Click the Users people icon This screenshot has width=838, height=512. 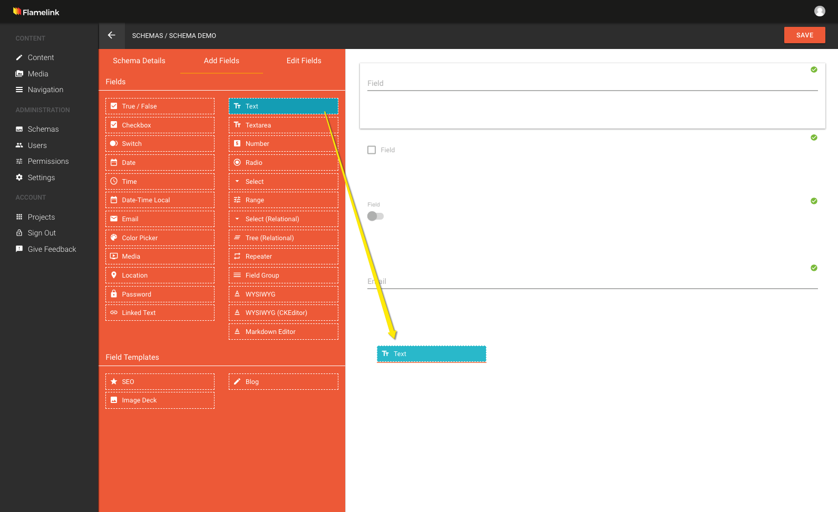click(19, 145)
